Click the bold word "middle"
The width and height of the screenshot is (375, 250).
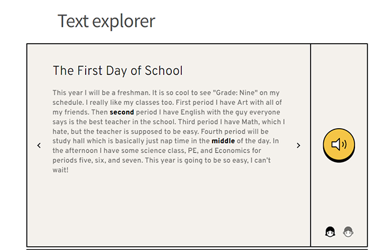[223, 141]
